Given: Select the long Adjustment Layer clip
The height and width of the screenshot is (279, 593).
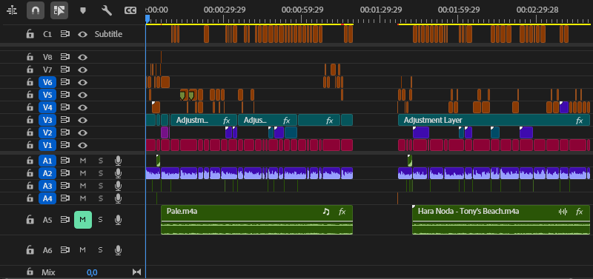Looking at the screenshot, I should [494, 120].
